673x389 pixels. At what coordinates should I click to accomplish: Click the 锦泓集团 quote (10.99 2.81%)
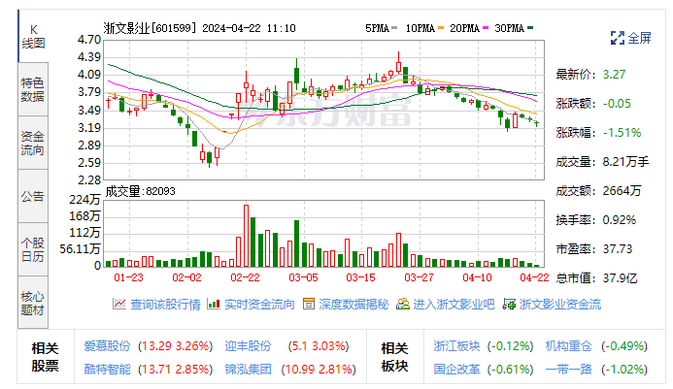[x=319, y=370]
